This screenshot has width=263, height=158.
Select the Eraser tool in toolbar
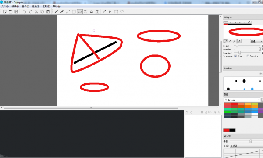pyautogui.click(x=62, y=11)
